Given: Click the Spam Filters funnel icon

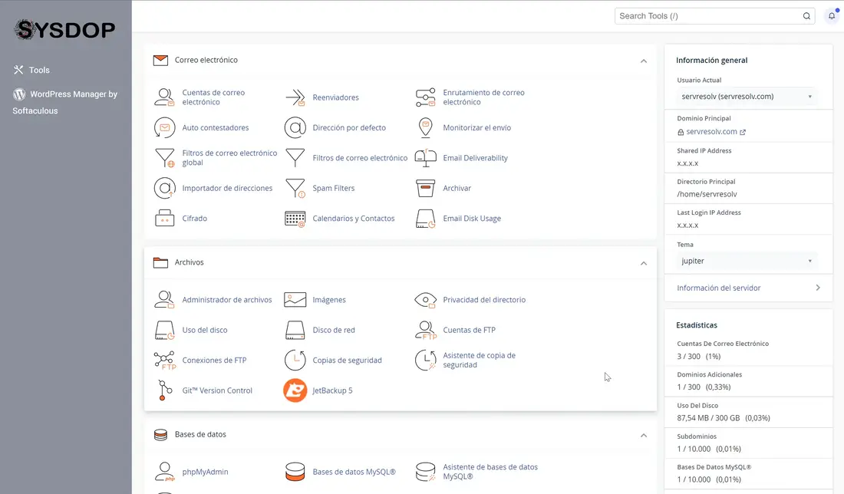Looking at the screenshot, I should coord(295,188).
